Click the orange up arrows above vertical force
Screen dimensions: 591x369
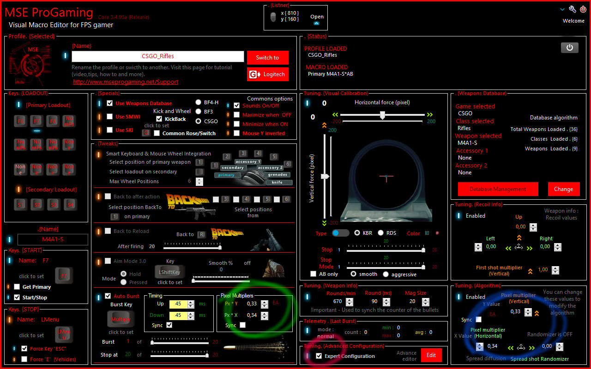pyautogui.click(x=324, y=125)
